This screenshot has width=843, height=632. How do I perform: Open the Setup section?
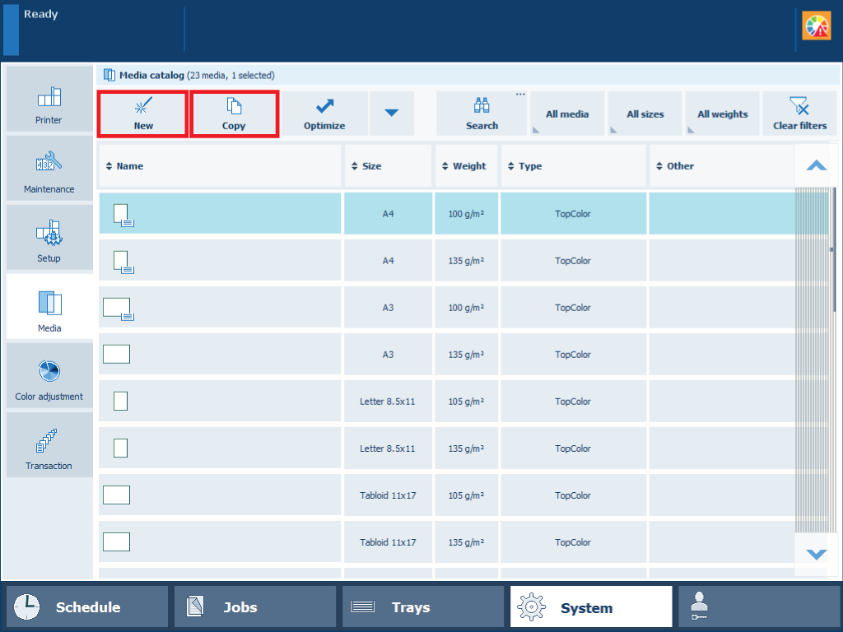pos(49,238)
